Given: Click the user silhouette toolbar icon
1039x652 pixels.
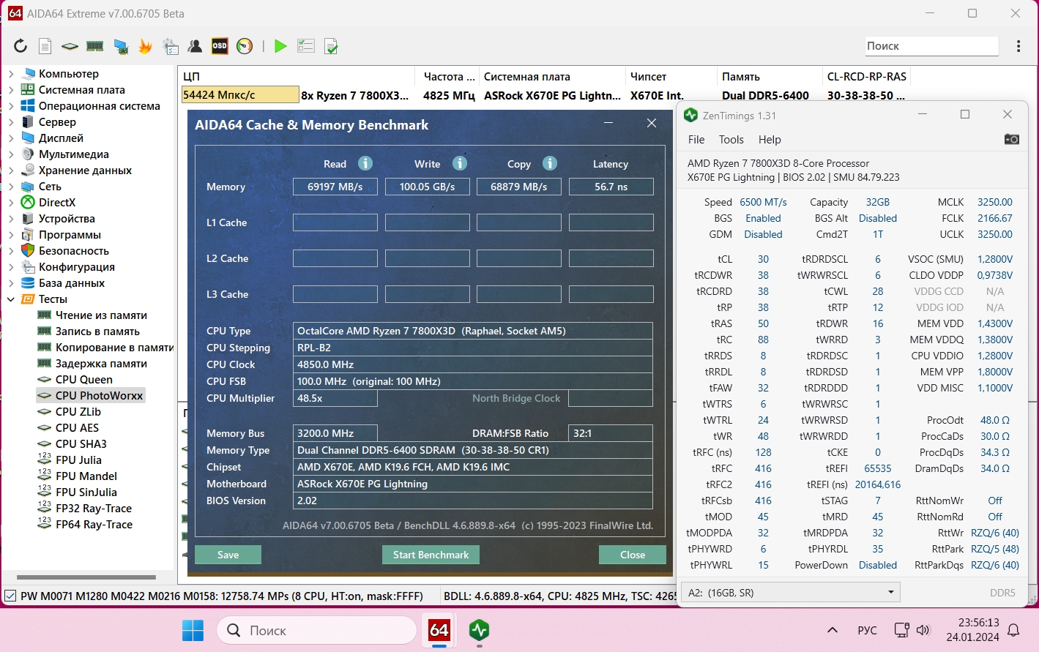Looking at the screenshot, I should coord(195,46).
